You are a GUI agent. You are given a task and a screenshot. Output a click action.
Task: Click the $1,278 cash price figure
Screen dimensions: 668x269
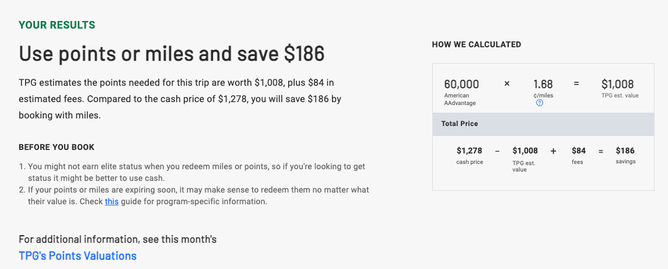click(x=469, y=151)
